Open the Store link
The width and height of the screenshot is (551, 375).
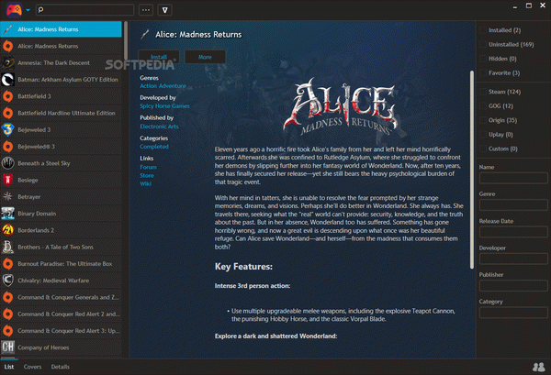pyautogui.click(x=147, y=175)
